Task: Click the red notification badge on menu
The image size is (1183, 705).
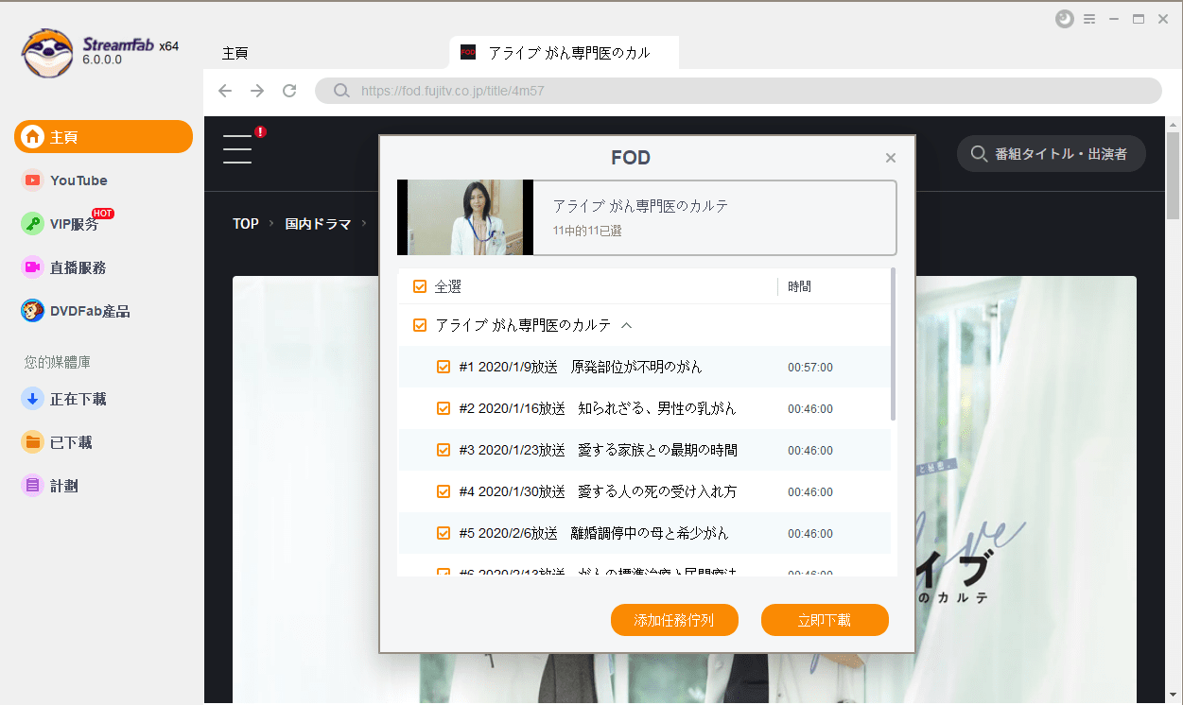Action: (260, 132)
